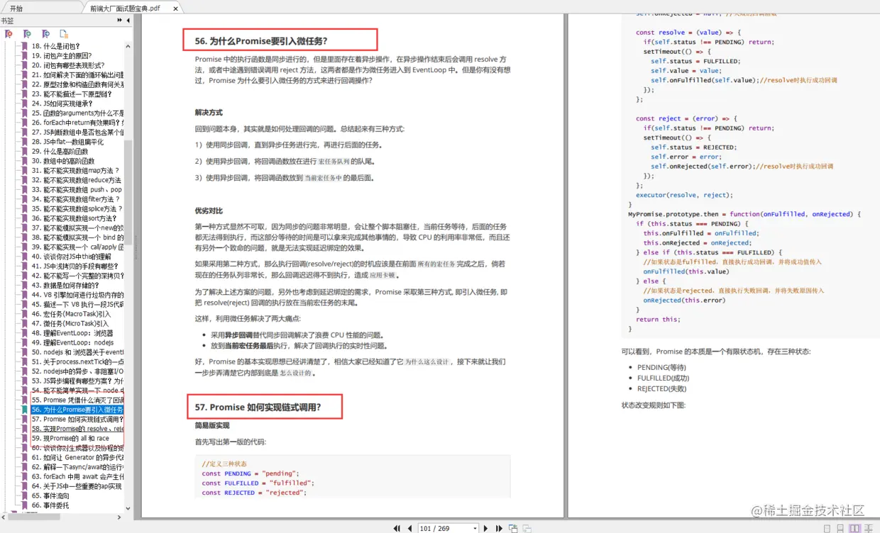
Task: Open bookmark 29. 什么是高阶函数
Action: (x=60, y=151)
